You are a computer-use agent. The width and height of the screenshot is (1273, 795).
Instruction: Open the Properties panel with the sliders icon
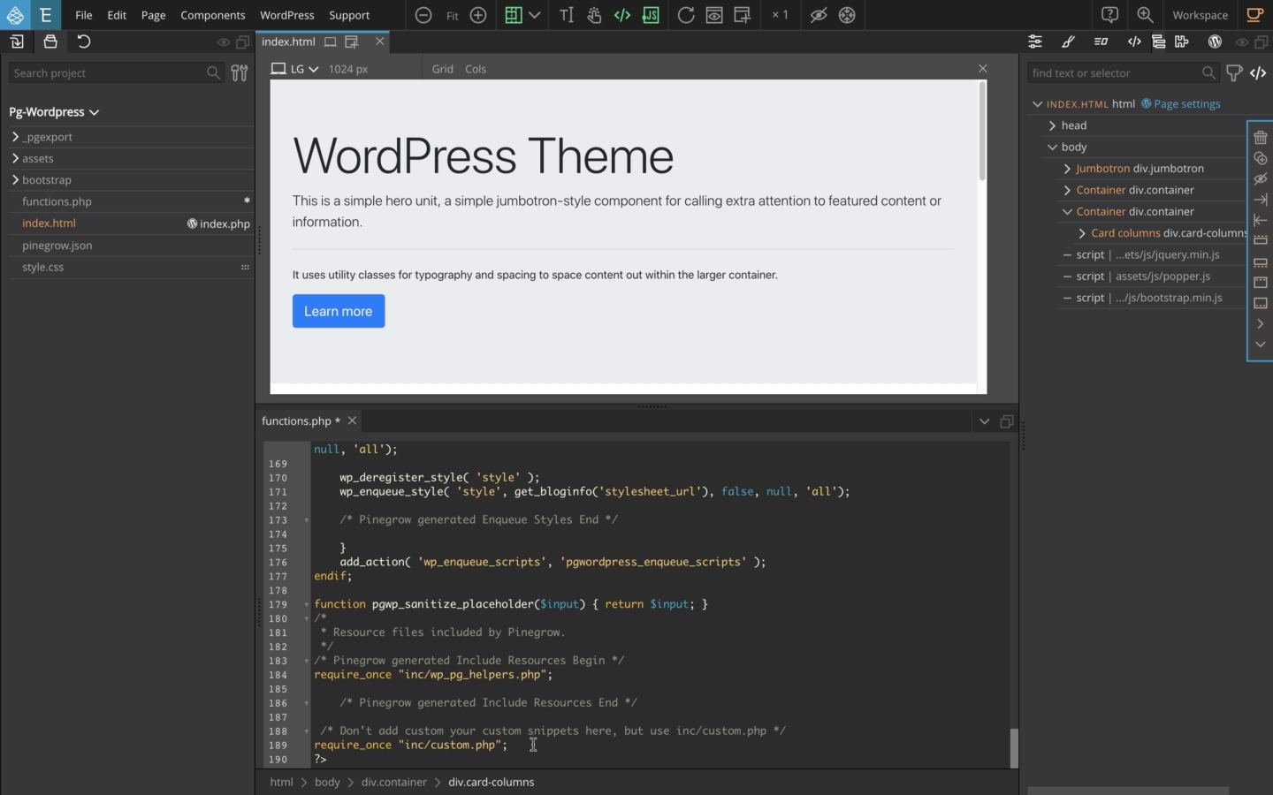(1035, 42)
